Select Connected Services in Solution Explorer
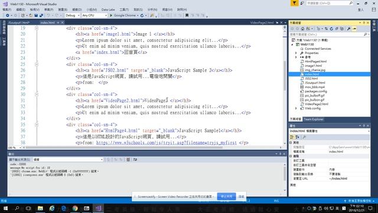Image resolution: width=378 pixels, height=213 pixels. tap(318, 49)
